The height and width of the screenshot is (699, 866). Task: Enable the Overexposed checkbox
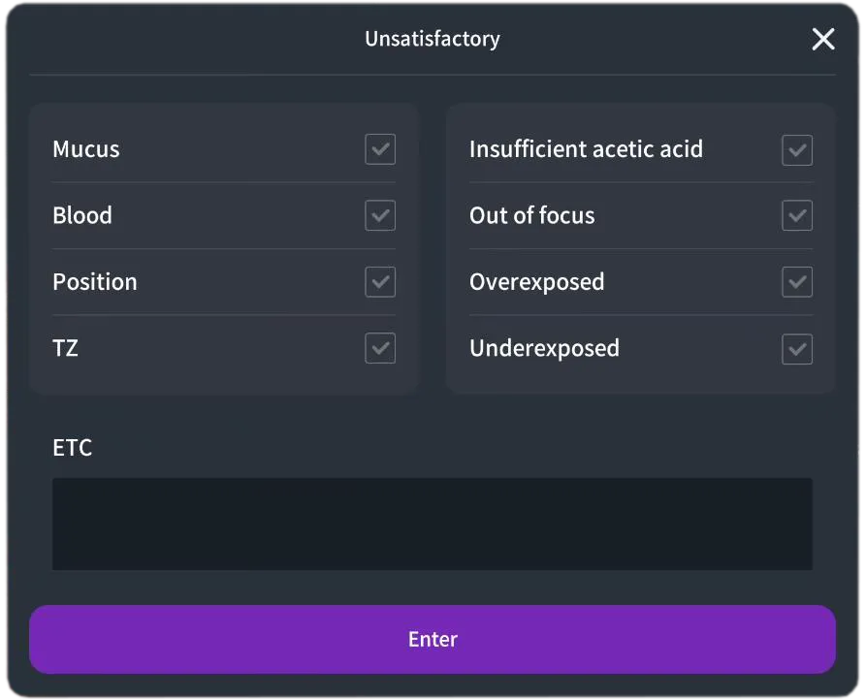796,282
